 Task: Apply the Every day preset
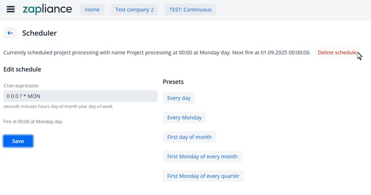179,98
